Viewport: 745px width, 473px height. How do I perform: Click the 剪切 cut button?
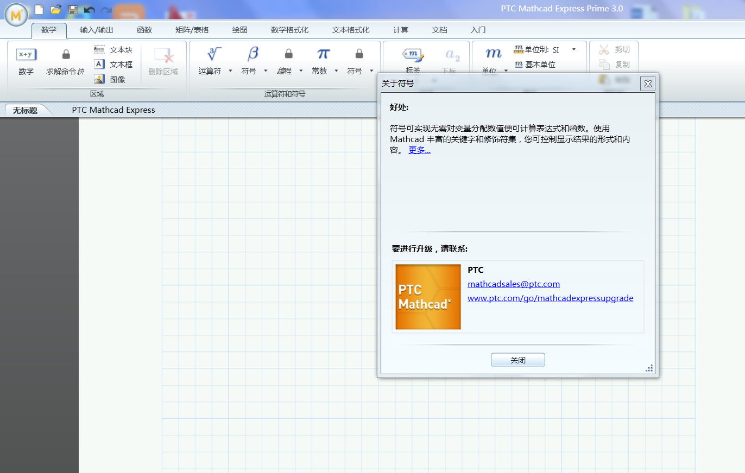[x=614, y=50]
